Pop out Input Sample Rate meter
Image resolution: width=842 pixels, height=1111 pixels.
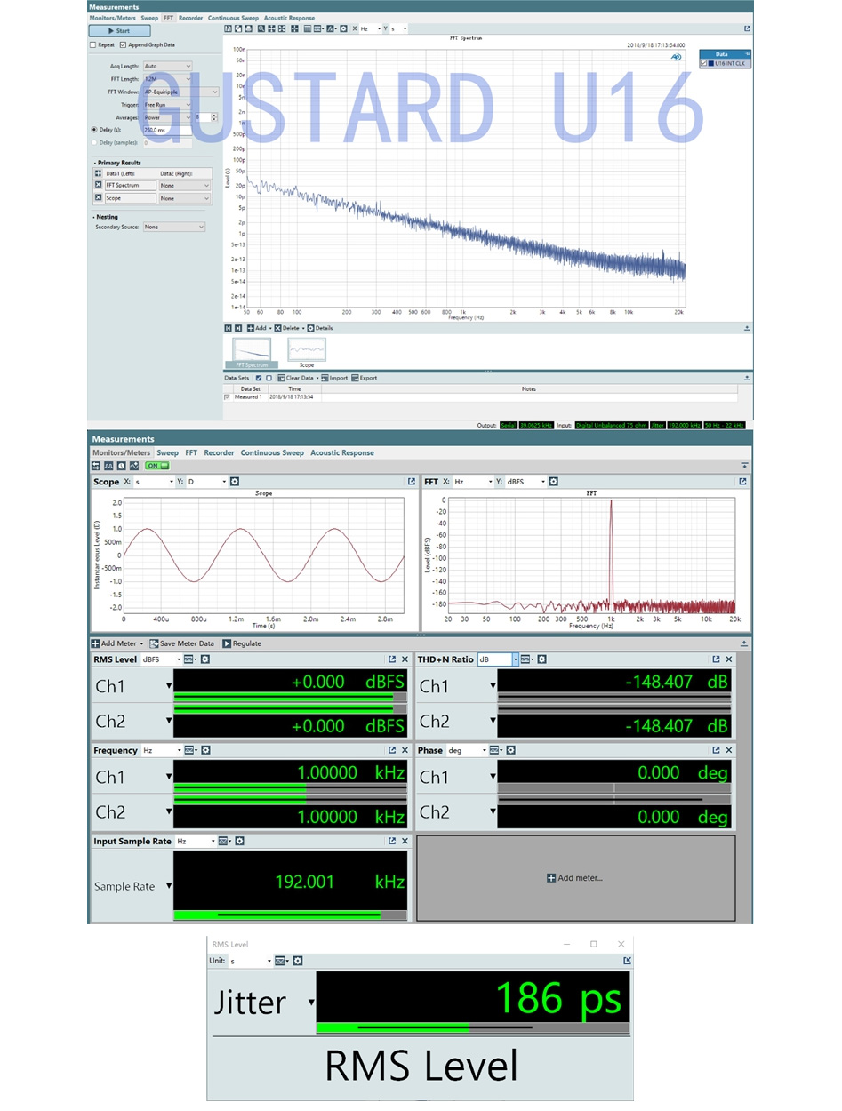pyautogui.click(x=391, y=841)
